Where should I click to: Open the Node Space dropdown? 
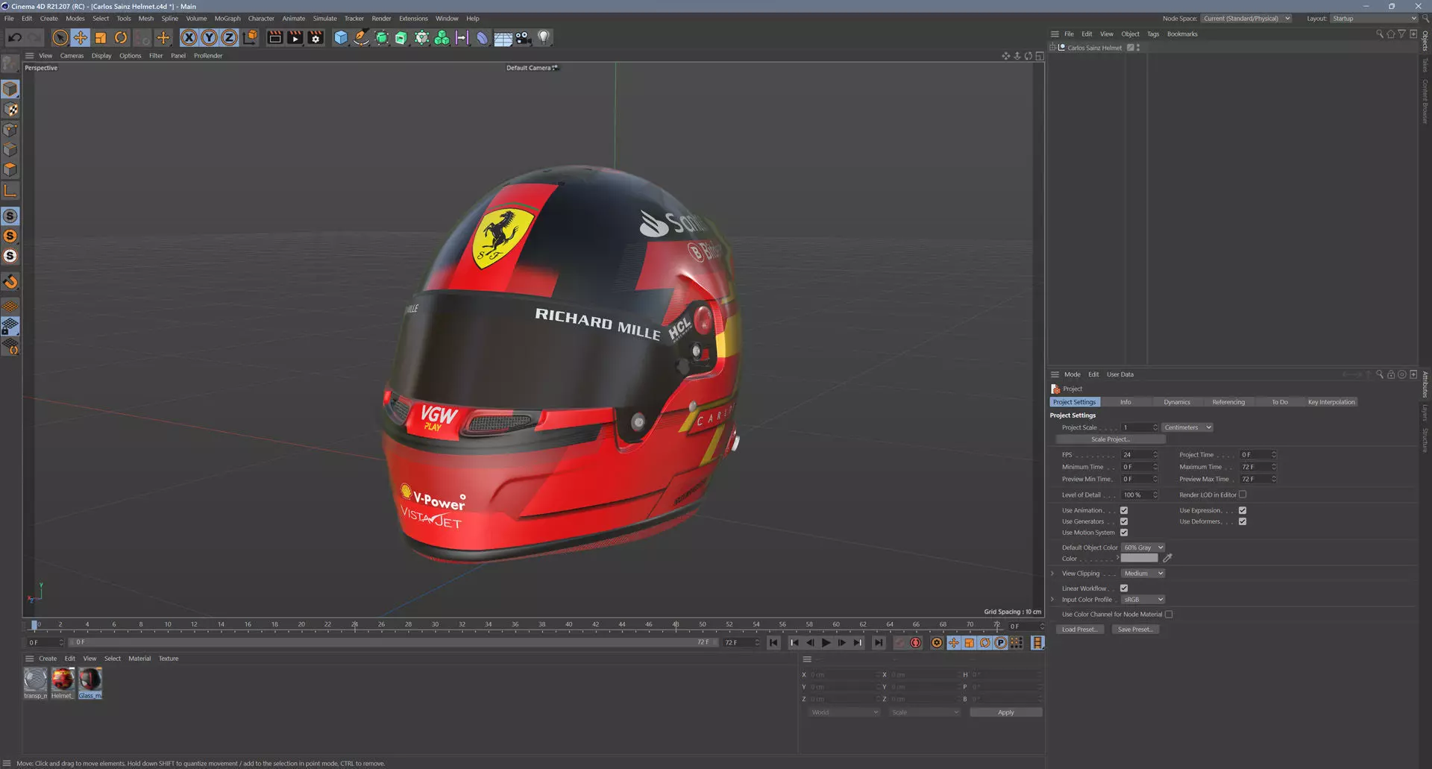pos(1246,19)
